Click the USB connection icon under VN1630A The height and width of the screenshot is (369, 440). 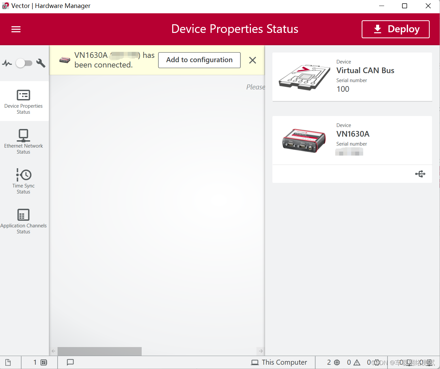pos(420,174)
